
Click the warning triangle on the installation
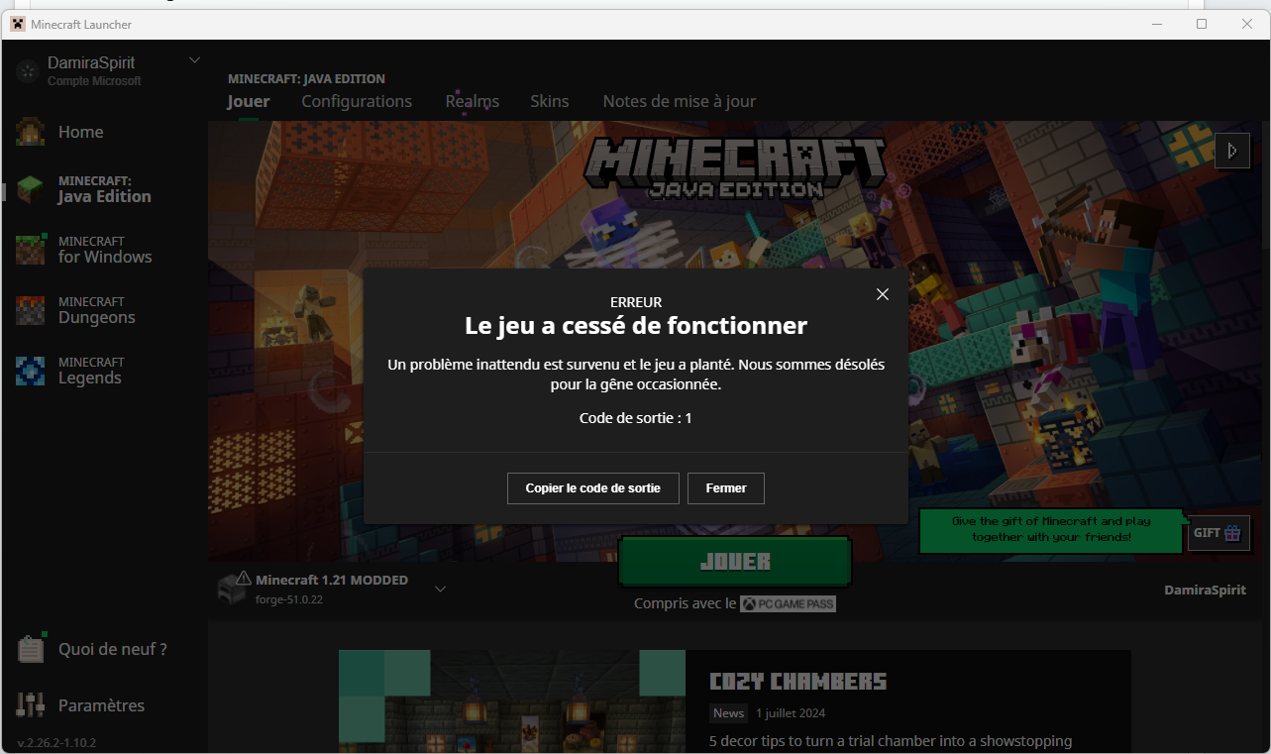243,578
